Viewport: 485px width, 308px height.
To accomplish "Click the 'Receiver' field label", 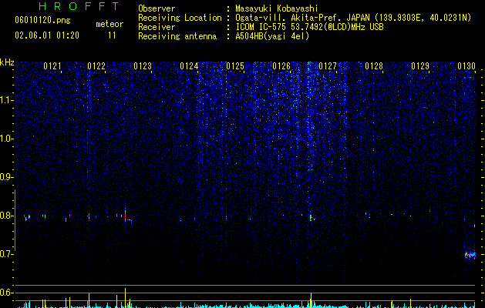I will pos(157,27).
